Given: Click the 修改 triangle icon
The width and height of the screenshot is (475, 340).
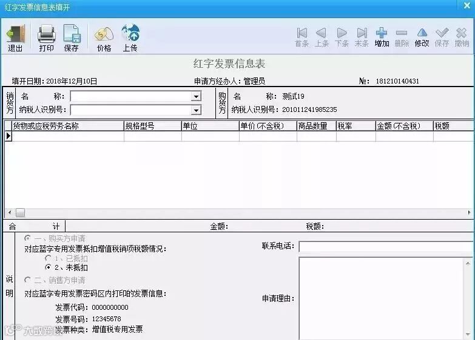Looking at the screenshot, I should [x=422, y=33].
